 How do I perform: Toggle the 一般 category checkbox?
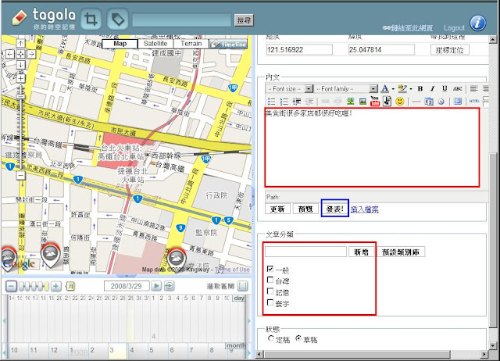pyautogui.click(x=270, y=269)
